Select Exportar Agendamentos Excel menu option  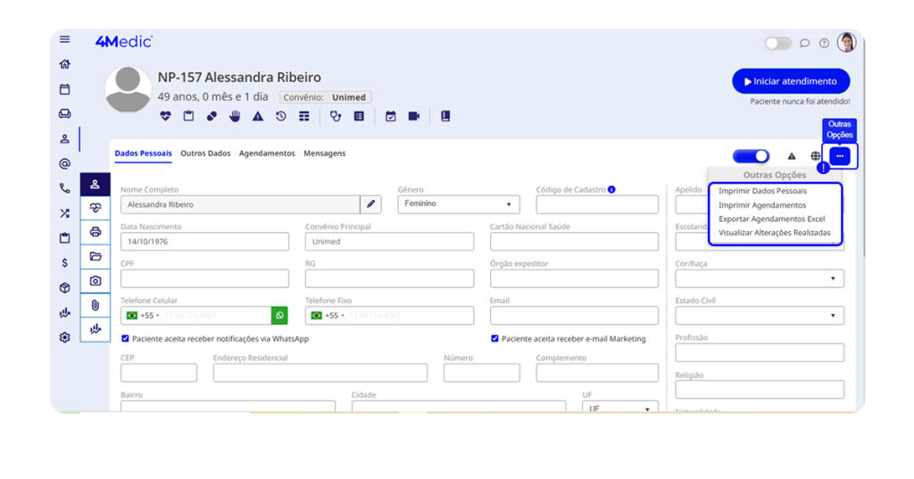(x=771, y=219)
